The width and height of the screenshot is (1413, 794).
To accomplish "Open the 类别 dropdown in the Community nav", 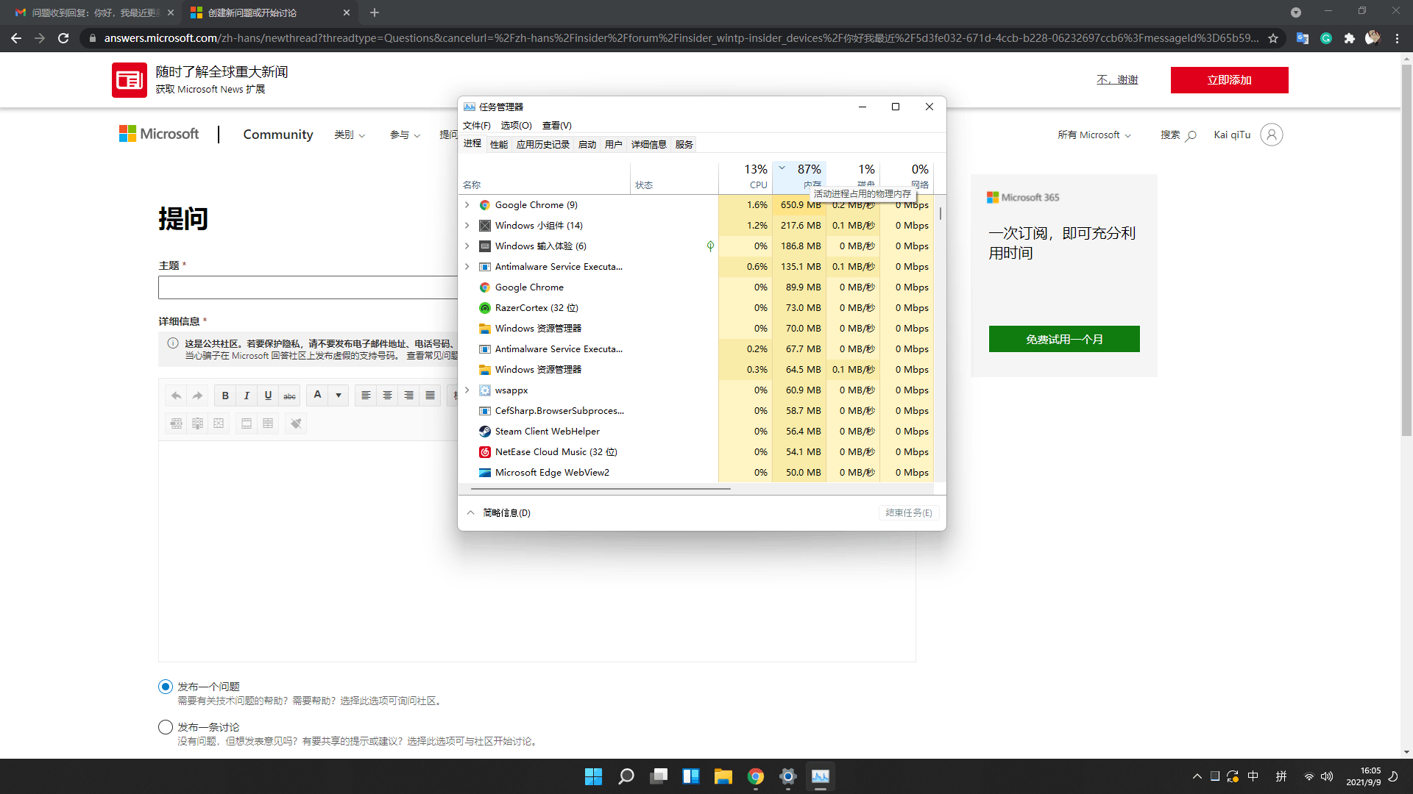I will click(x=350, y=135).
